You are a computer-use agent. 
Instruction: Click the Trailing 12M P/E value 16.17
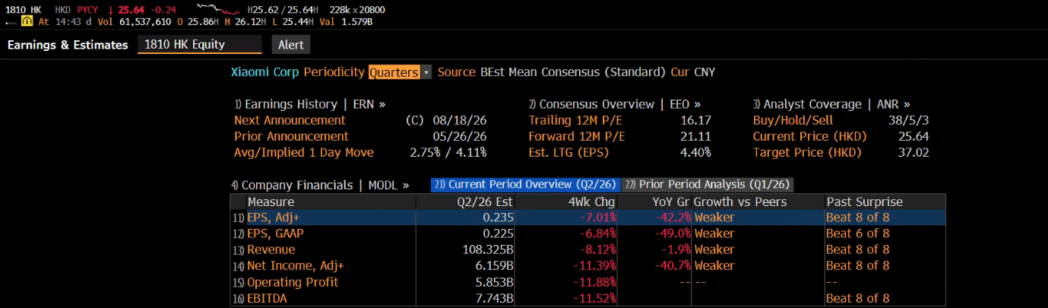696,120
